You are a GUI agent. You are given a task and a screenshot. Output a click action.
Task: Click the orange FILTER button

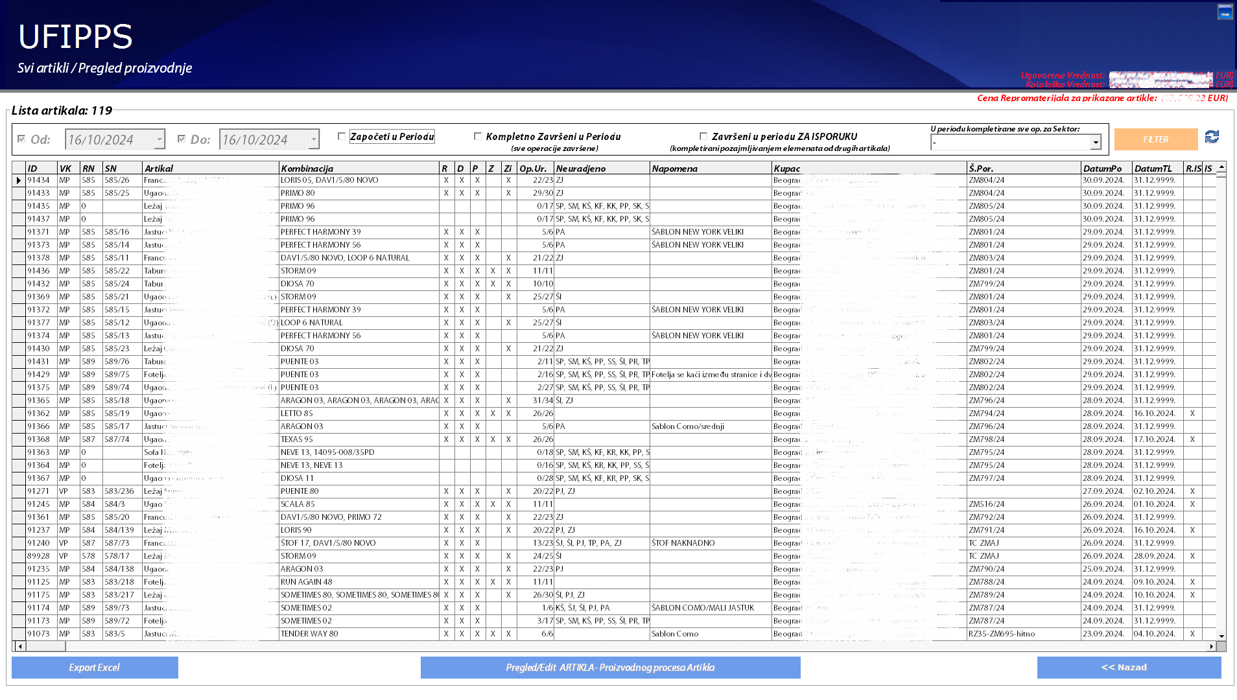(1156, 139)
